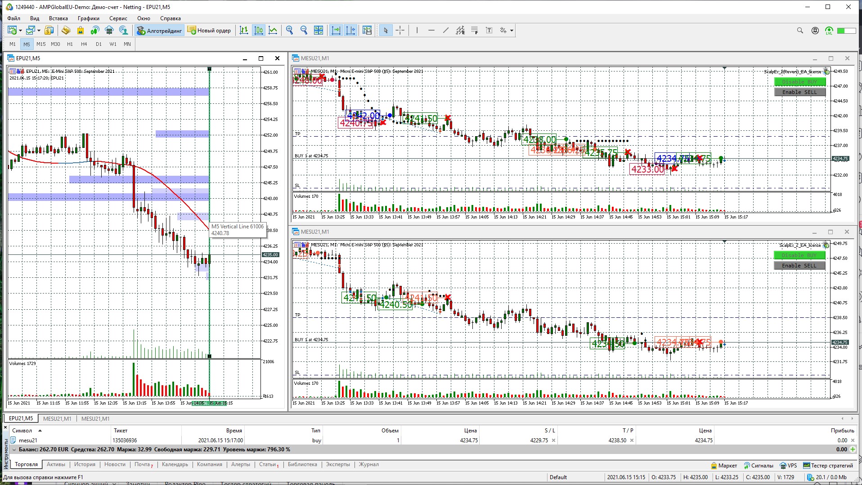Image resolution: width=862 pixels, height=485 pixels.
Task: Draw a trendline with toolbar tool
Action: [445, 31]
